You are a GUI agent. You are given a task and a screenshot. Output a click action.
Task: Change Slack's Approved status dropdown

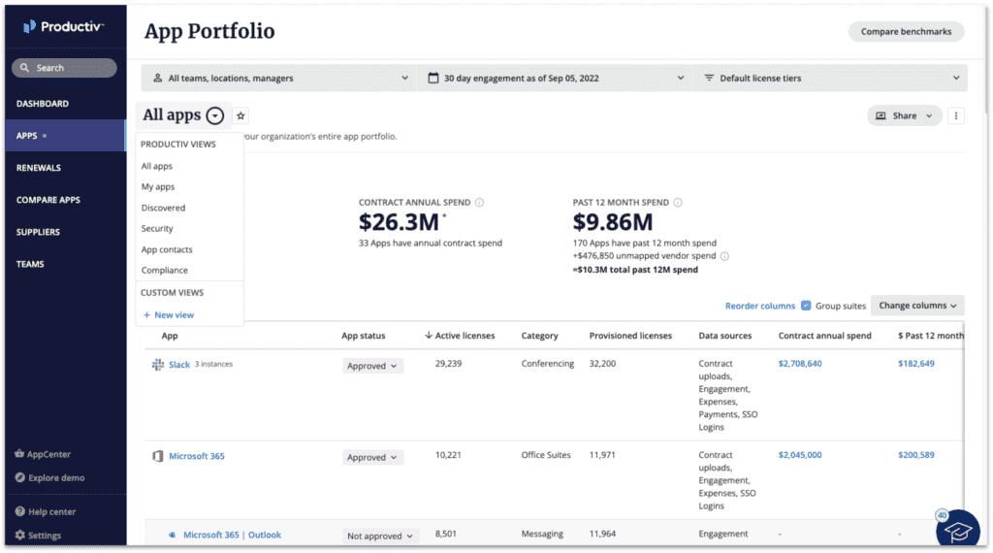(372, 366)
